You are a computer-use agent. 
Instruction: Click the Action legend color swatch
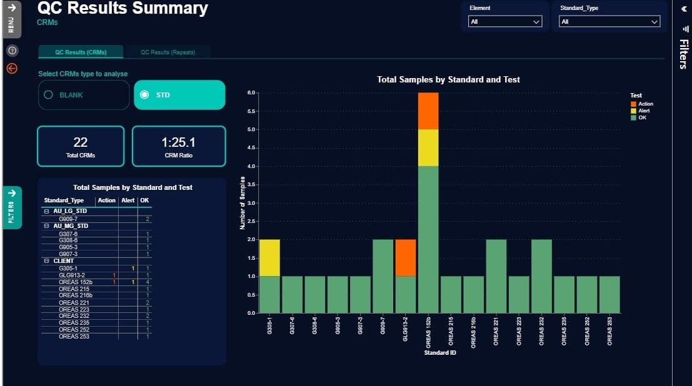click(633, 104)
